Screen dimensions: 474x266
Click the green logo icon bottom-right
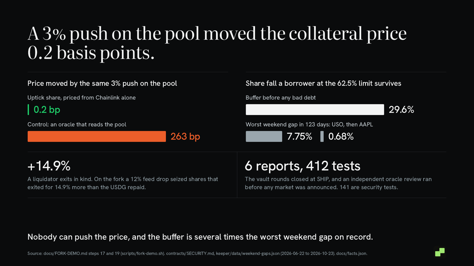click(x=440, y=252)
